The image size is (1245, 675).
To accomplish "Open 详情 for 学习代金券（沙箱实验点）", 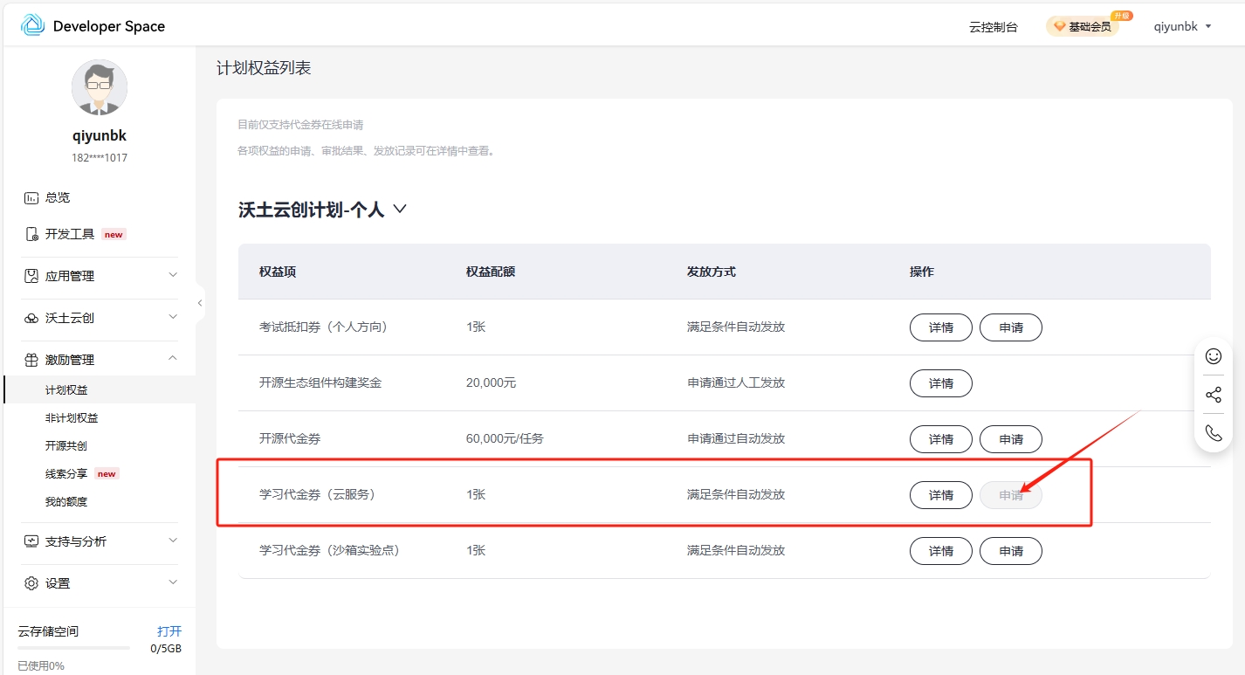I will click(941, 551).
